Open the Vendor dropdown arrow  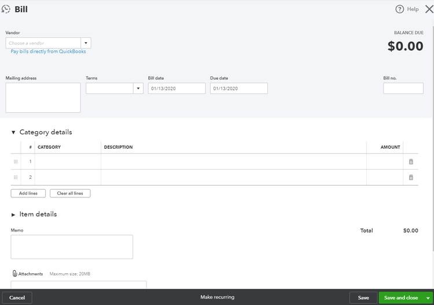pyautogui.click(x=86, y=43)
